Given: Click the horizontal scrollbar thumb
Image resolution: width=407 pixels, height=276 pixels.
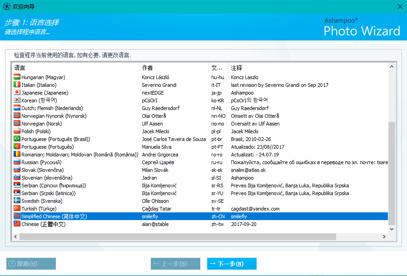Looking at the screenshot, I should (178, 236).
